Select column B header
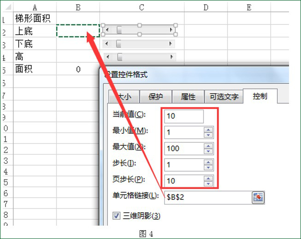301x239 pixels. click(x=78, y=7)
